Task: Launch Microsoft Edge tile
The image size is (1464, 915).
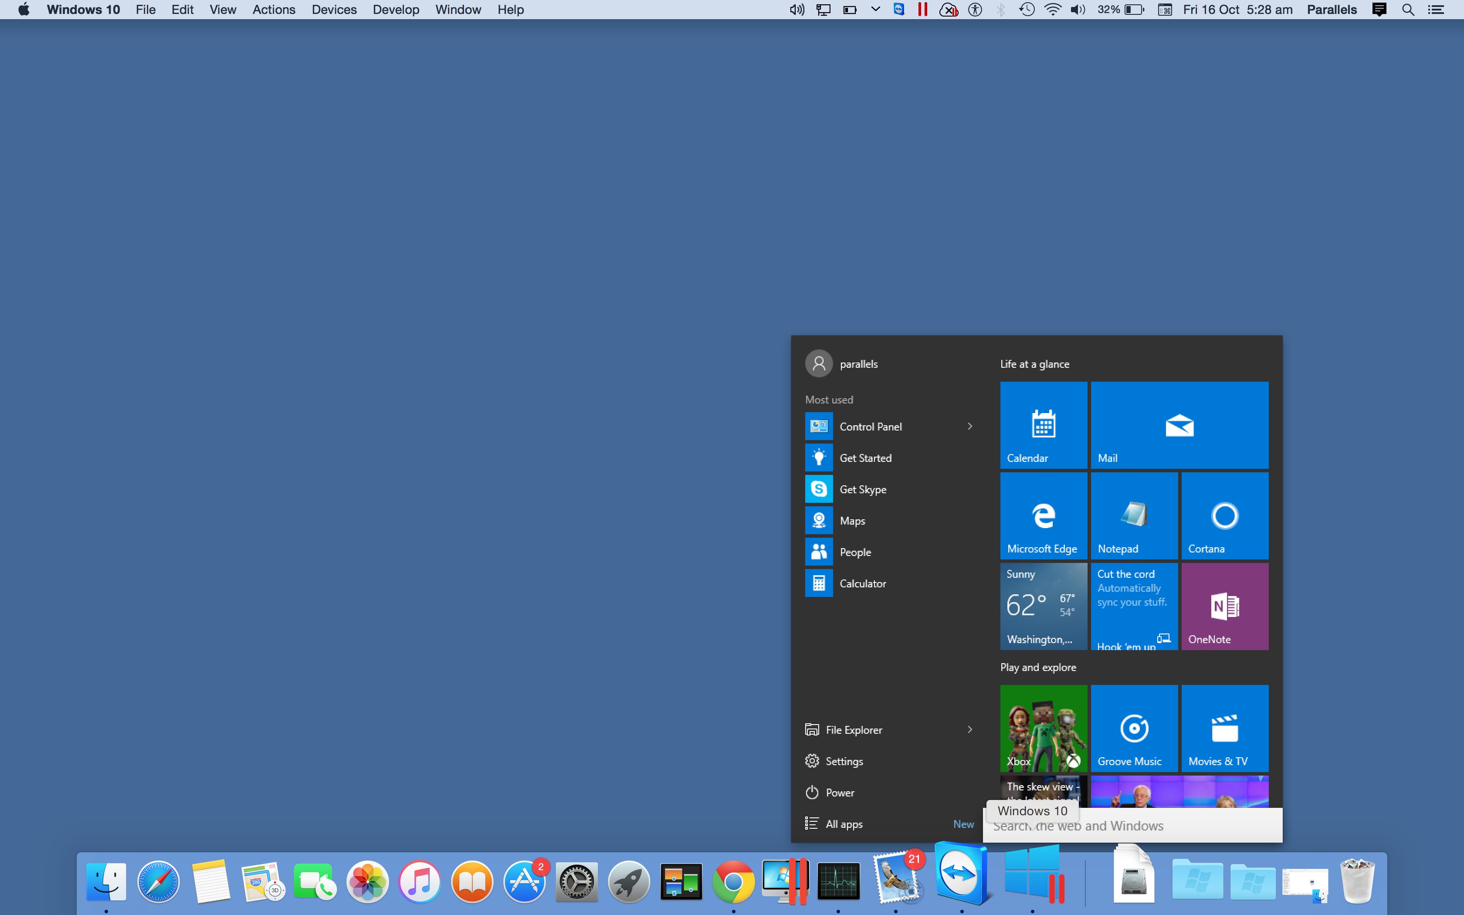Action: click(x=1044, y=515)
